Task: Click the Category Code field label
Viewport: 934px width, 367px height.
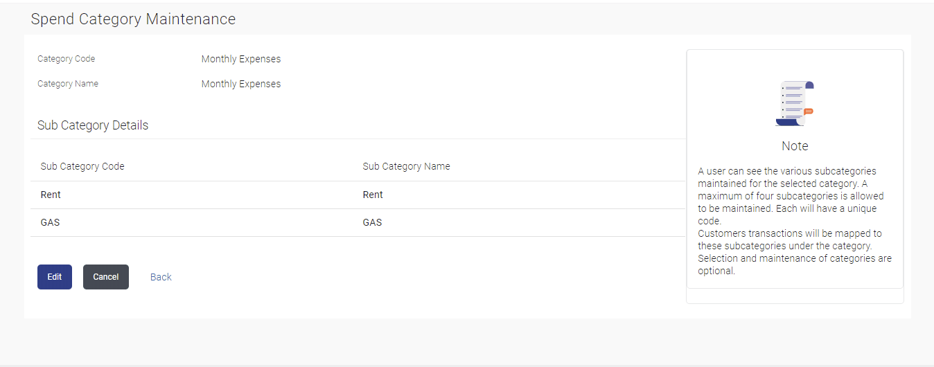Action: click(x=67, y=59)
